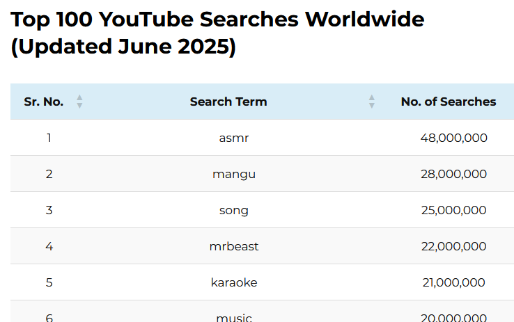The image size is (514, 322).
Task: Click serial number 1 in the table
Action: pyautogui.click(x=49, y=138)
